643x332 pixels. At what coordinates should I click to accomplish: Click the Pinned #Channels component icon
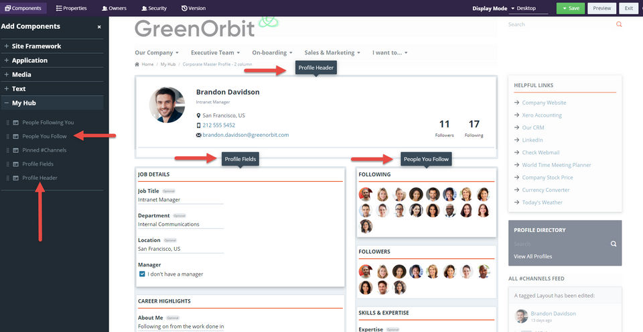15,150
